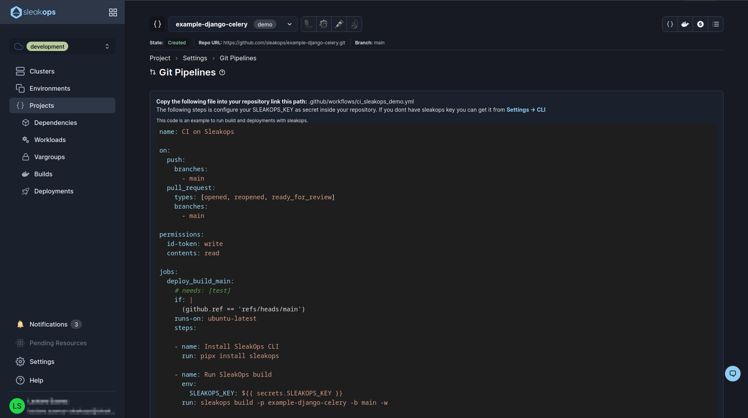Click the workflow path .github/workflows/ci_sleakops_demo.yml
The height and width of the screenshot is (418, 748).
(361, 102)
